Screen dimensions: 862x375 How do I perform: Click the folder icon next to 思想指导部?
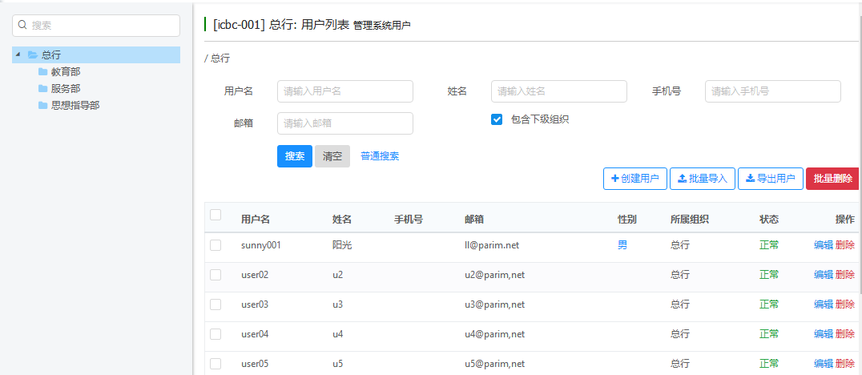(43, 106)
